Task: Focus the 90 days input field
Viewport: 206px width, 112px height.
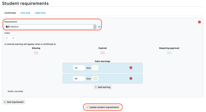Action: [x=79, y=78]
